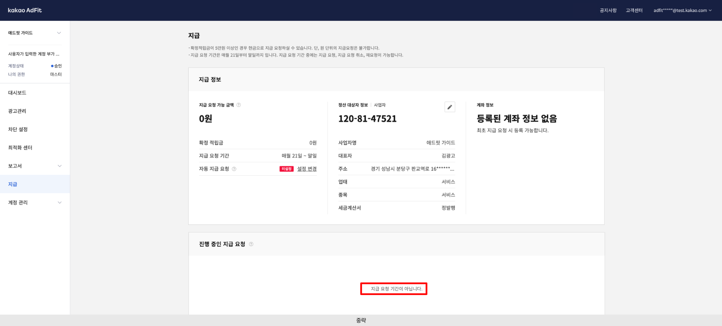Select 차단 설정 in the sidebar
Viewport: 722px width, 326px height.
(x=18, y=130)
